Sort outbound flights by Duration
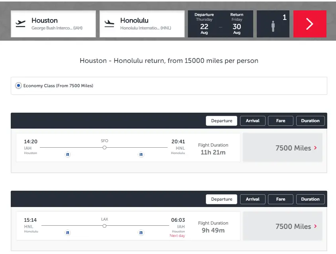Screen dimensions: 336x254 [310, 121]
